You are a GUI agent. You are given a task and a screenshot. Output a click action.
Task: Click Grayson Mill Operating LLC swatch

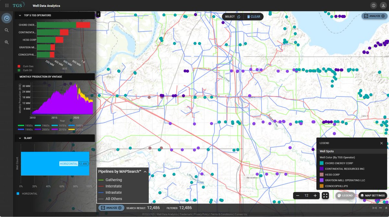pos(322,180)
